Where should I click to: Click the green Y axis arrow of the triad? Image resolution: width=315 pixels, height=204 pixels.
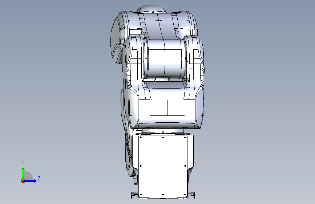point(23,174)
